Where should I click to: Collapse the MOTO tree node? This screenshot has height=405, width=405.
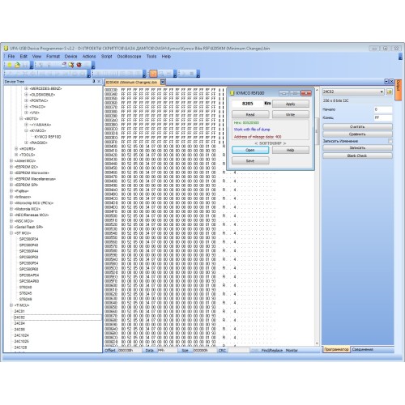pos(21,118)
